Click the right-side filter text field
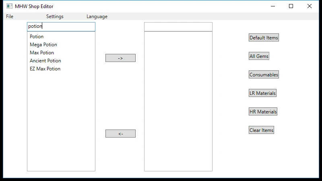The image size is (322, 181). pos(178,27)
